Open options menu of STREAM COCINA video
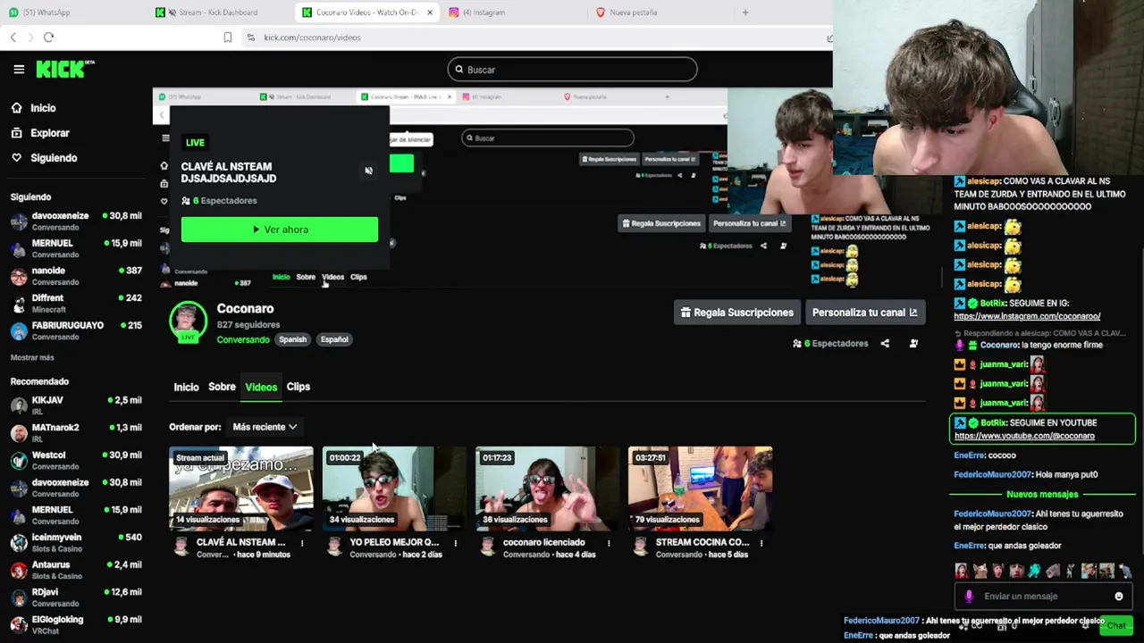 pos(761,543)
